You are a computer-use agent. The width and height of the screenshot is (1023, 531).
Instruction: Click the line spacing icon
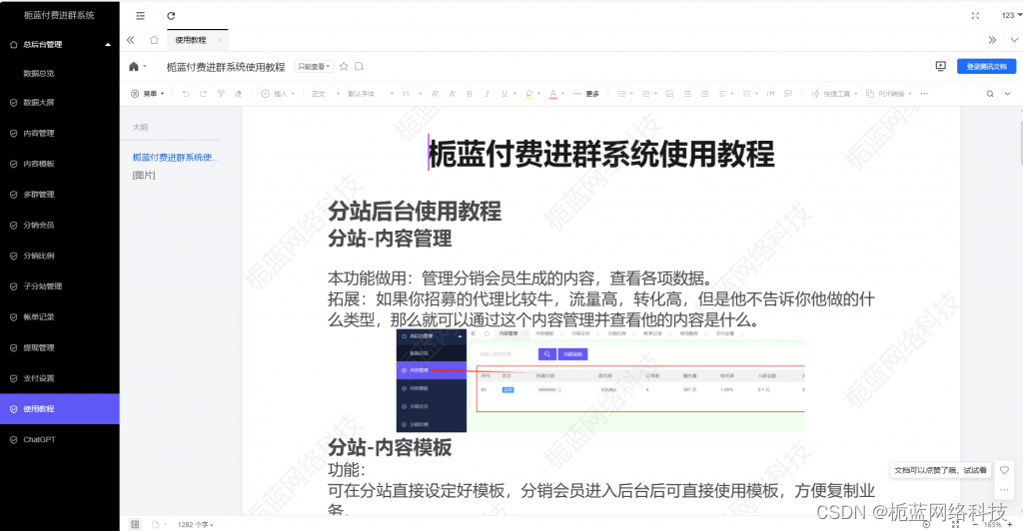[749, 94]
